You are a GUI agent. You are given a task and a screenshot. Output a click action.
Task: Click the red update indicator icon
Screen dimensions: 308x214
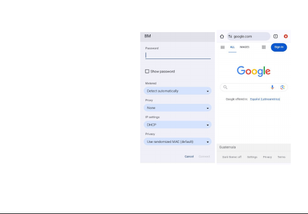pos(286,36)
